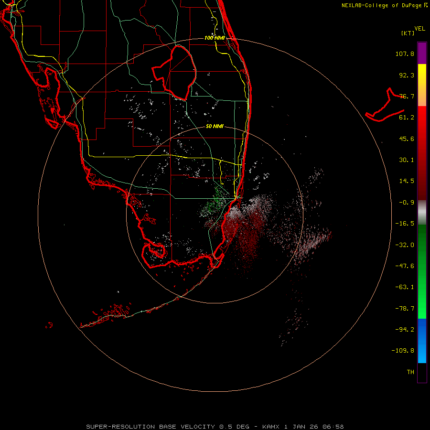Screen dimensions: 430x430
Task: Click the TH label under the scale
Action: click(x=410, y=372)
